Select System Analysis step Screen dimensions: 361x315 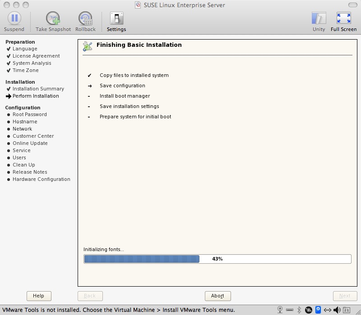(32, 63)
